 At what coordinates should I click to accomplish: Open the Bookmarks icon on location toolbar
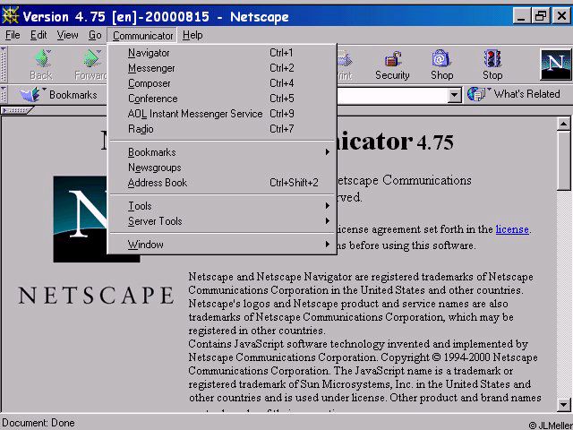click(32, 95)
